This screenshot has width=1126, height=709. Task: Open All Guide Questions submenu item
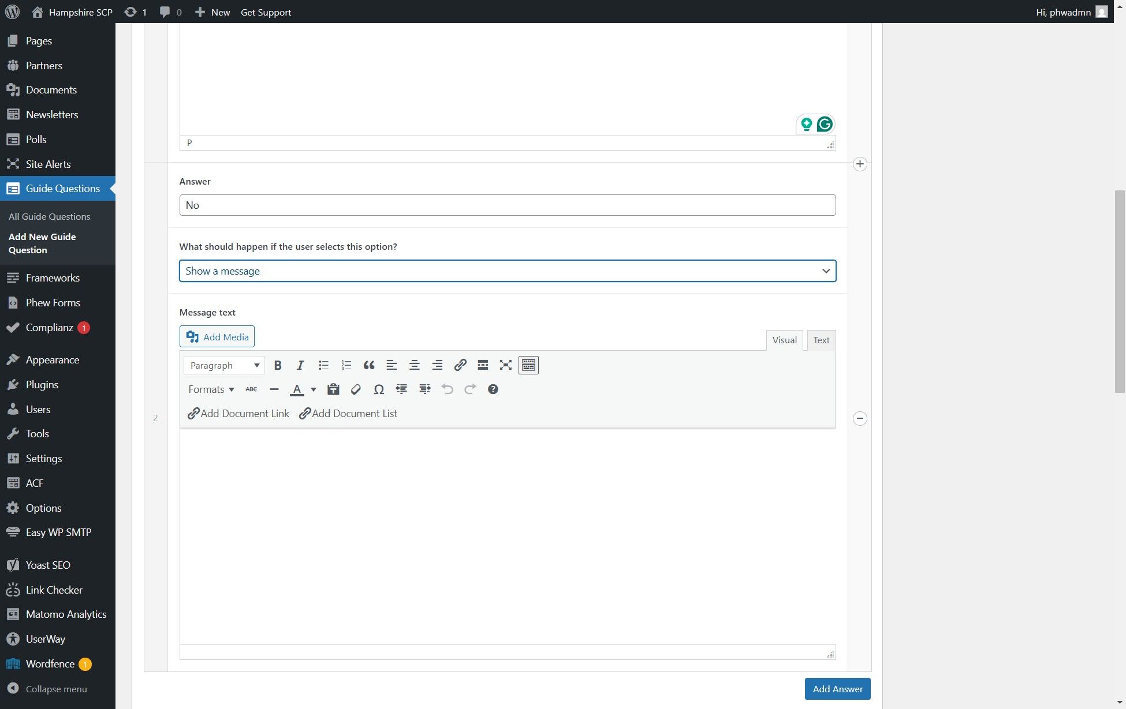[x=49, y=216]
